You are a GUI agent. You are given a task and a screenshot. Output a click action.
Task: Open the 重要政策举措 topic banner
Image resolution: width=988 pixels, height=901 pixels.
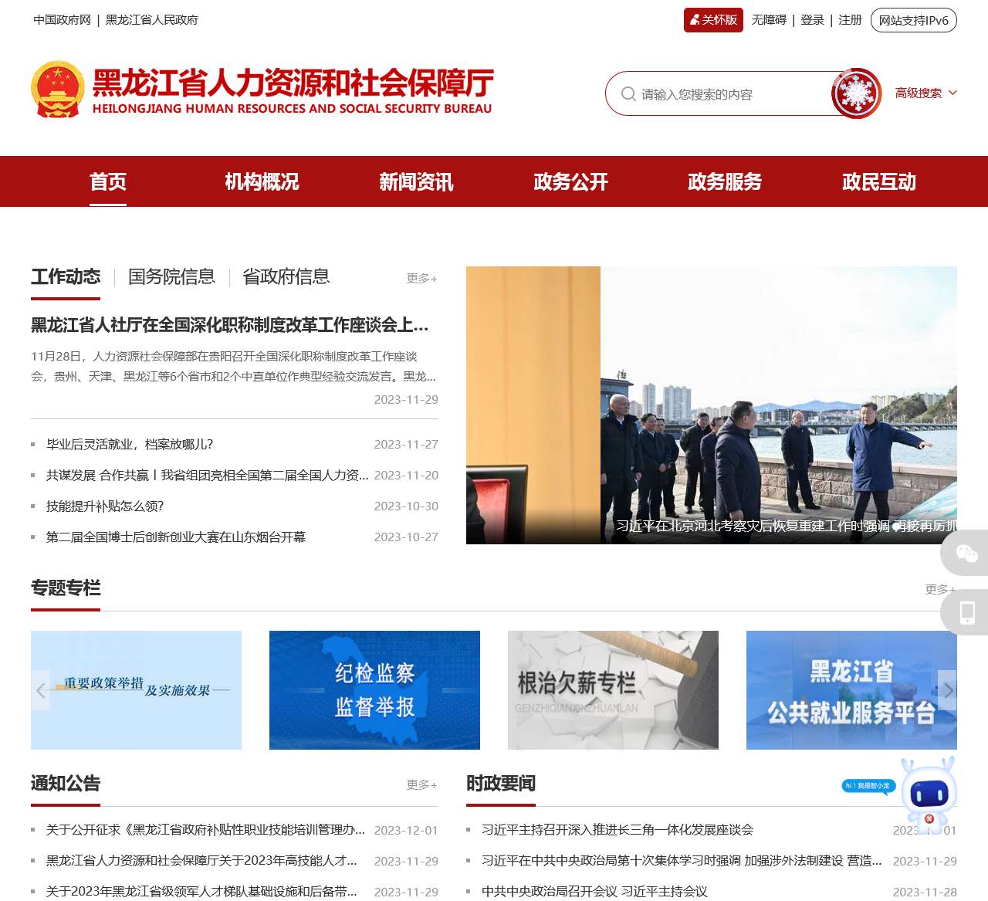click(x=136, y=690)
